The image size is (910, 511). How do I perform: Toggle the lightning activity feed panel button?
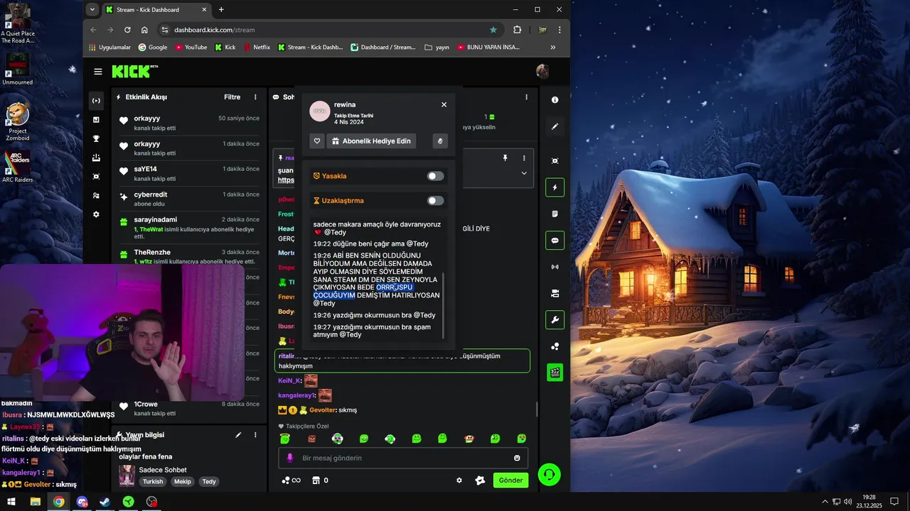pos(555,187)
